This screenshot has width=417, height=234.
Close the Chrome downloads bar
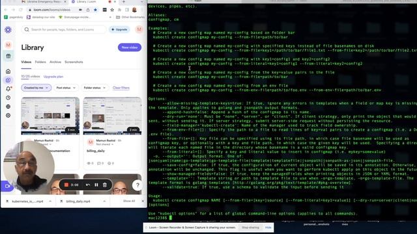click(x=143, y=201)
